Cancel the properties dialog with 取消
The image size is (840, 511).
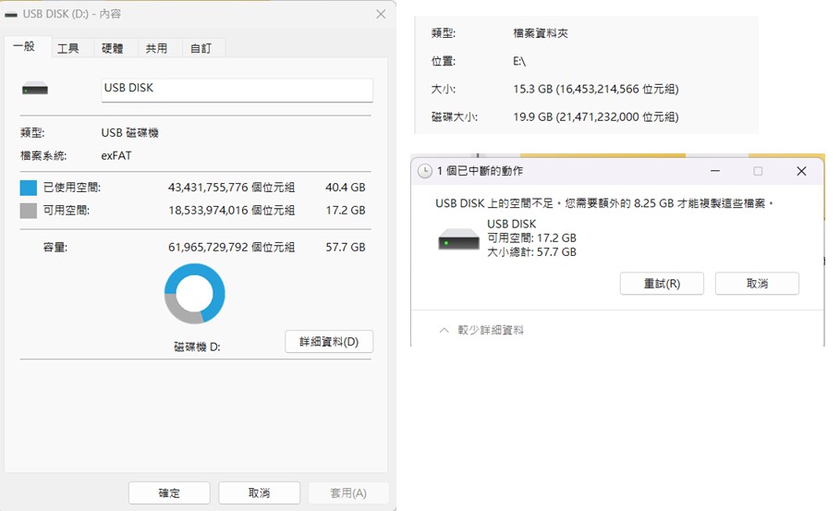coord(259,493)
